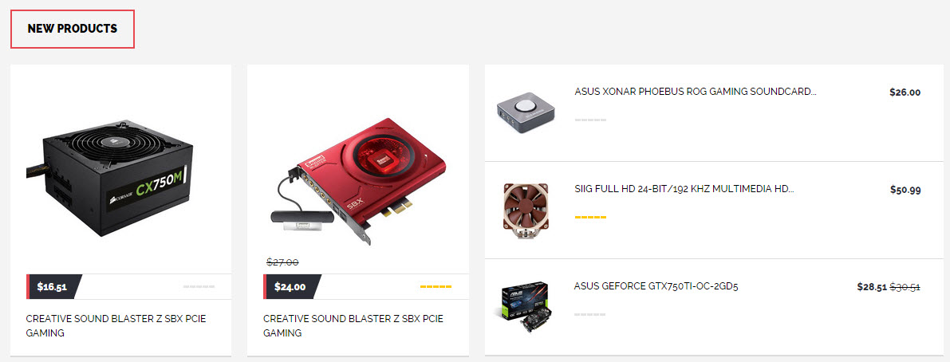Click the $28.51 discounted GeForce price

pos(872,287)
